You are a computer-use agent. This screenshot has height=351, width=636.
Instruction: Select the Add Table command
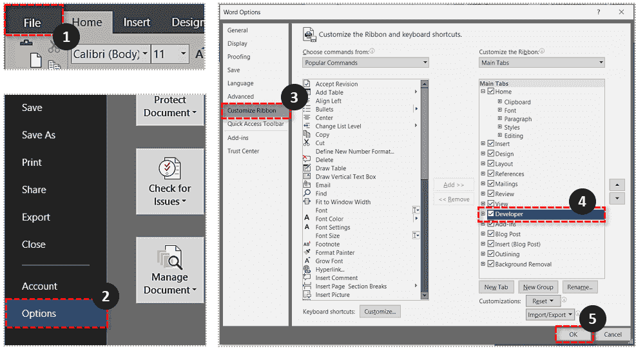coord(329,92)
